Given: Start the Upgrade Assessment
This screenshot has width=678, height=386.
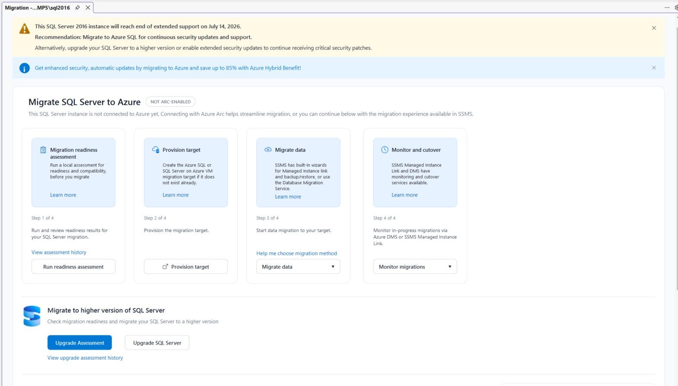Looking at the screenshot, I should 80,343.
